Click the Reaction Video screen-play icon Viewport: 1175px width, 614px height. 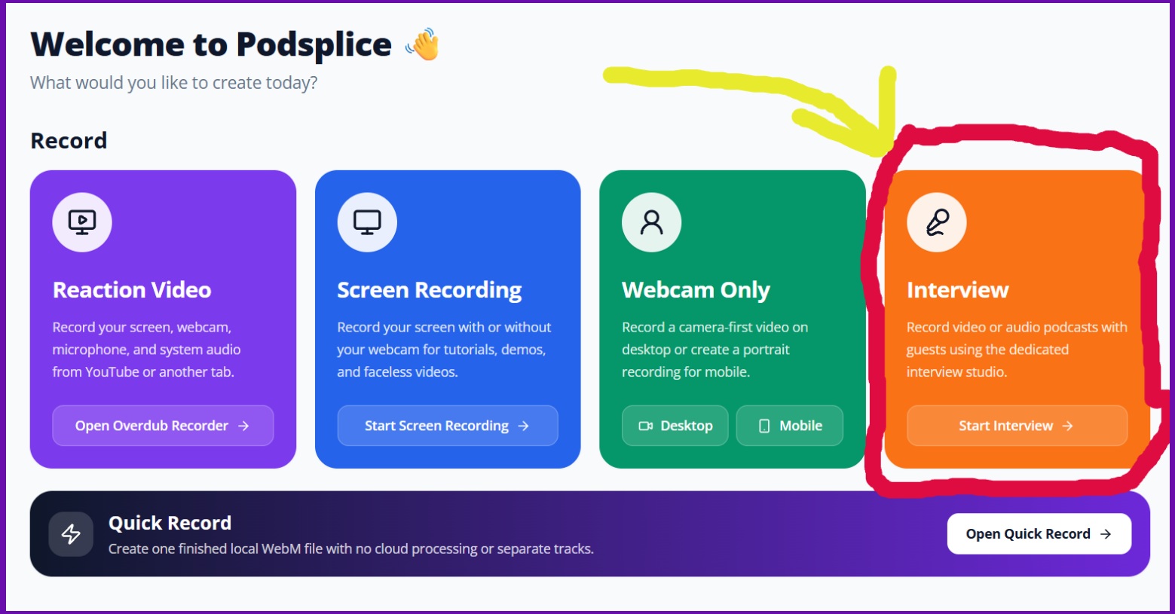pyautogui.click(x=82, y=222)
